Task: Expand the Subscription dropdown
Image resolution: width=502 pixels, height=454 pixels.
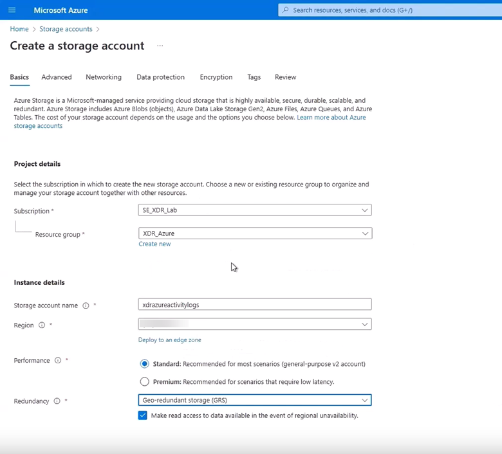Action: 255,210
